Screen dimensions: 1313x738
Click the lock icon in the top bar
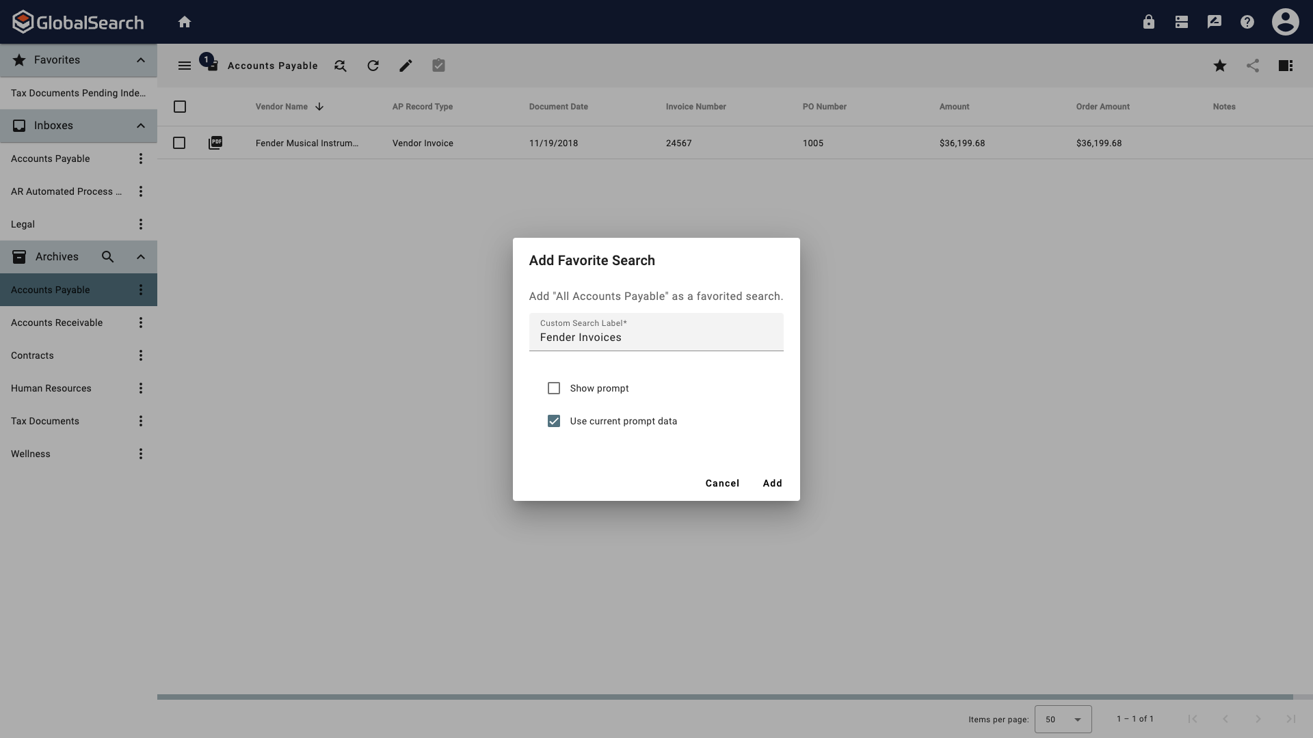[1148, 21]
